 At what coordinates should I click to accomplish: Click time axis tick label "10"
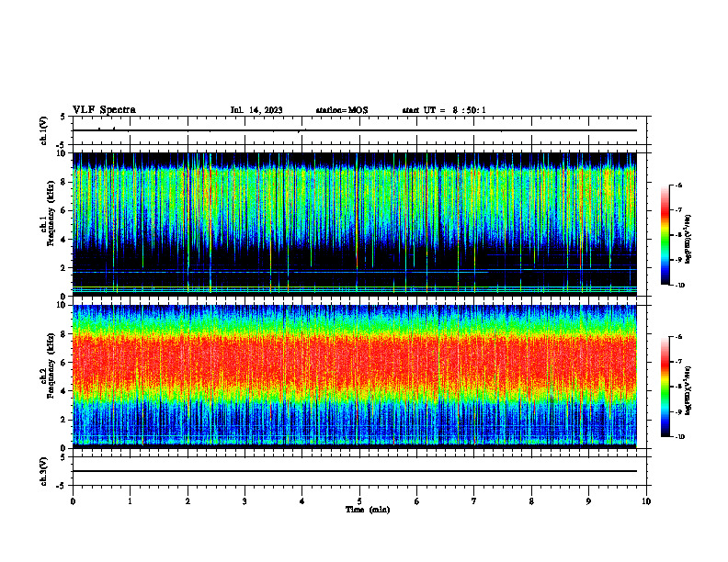[646, 501]
